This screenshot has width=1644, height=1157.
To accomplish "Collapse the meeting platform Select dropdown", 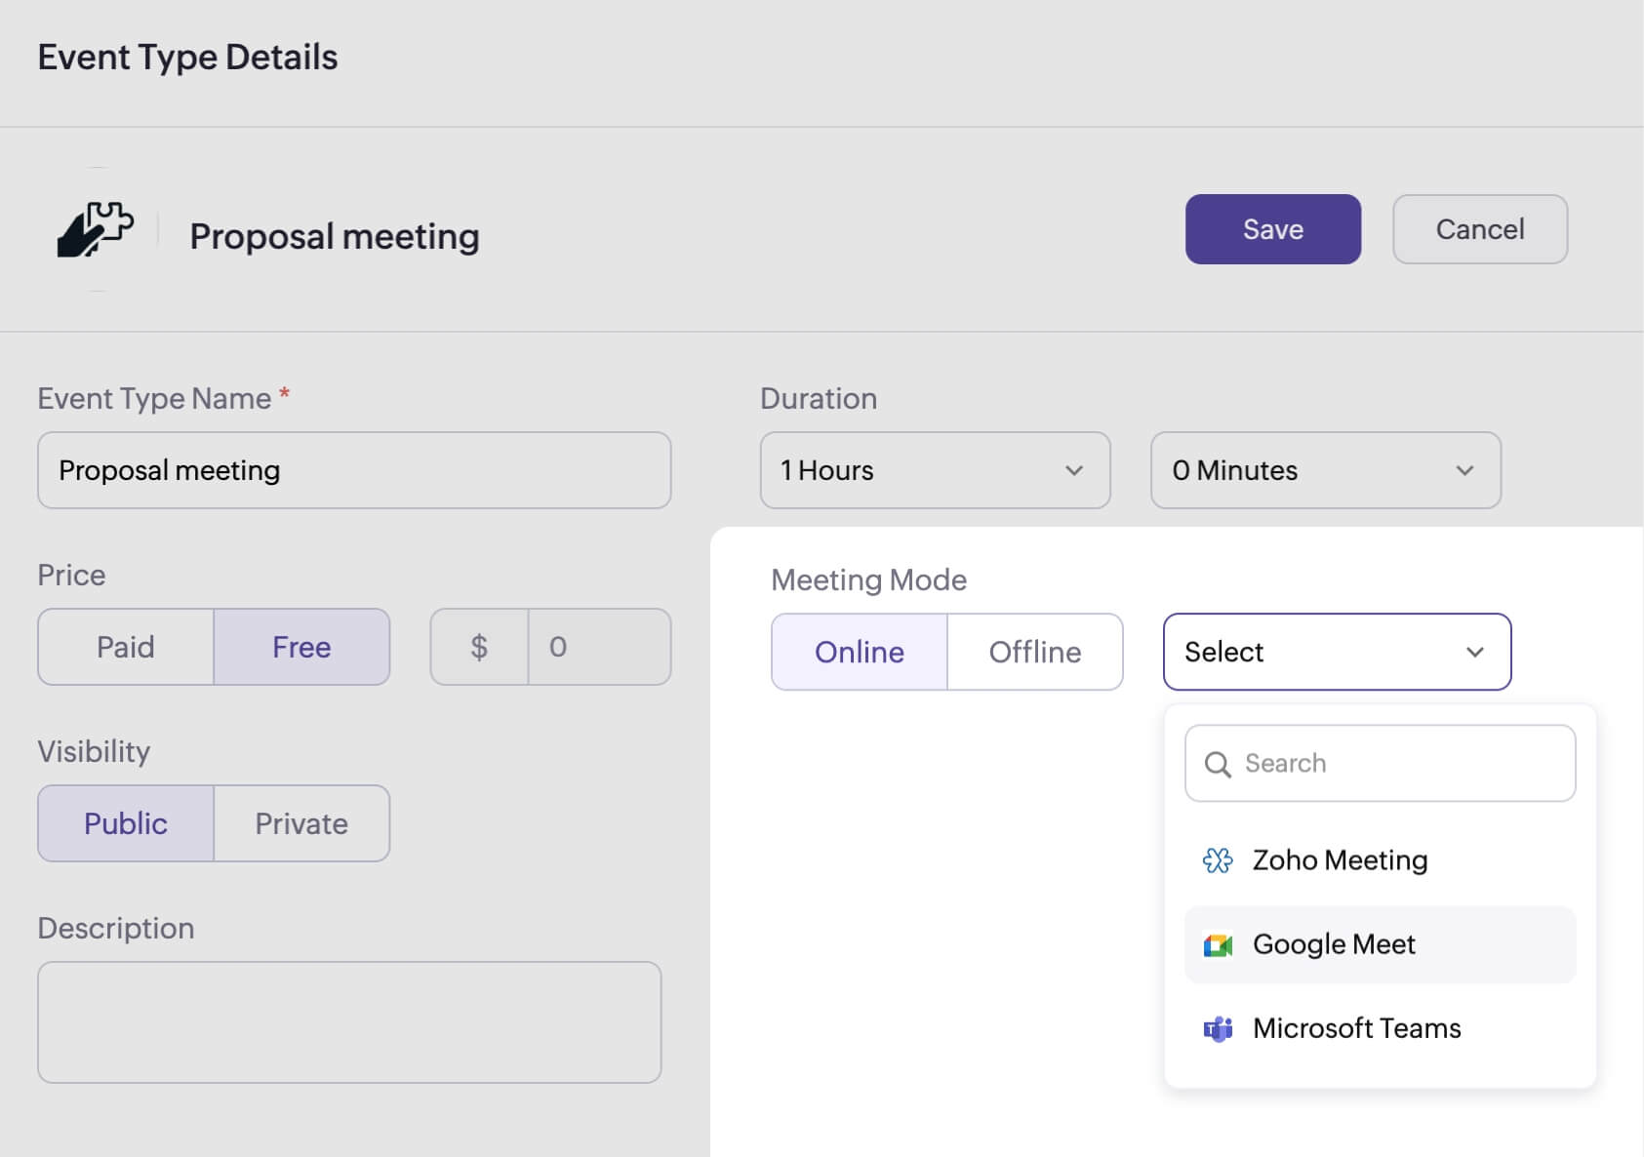I will point(1337,652).
